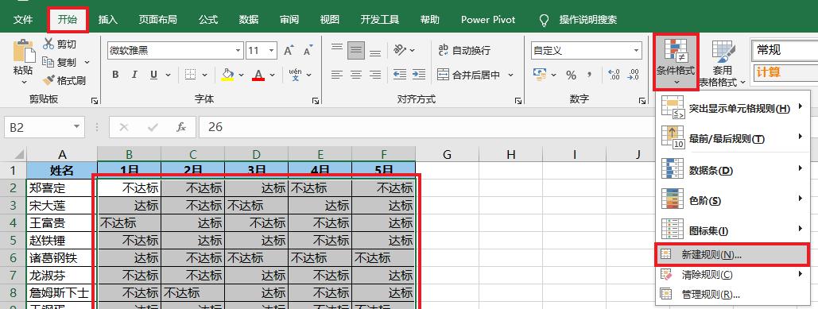
Task: Click the Cut (剪切) scissors icon
Action: 48,44
